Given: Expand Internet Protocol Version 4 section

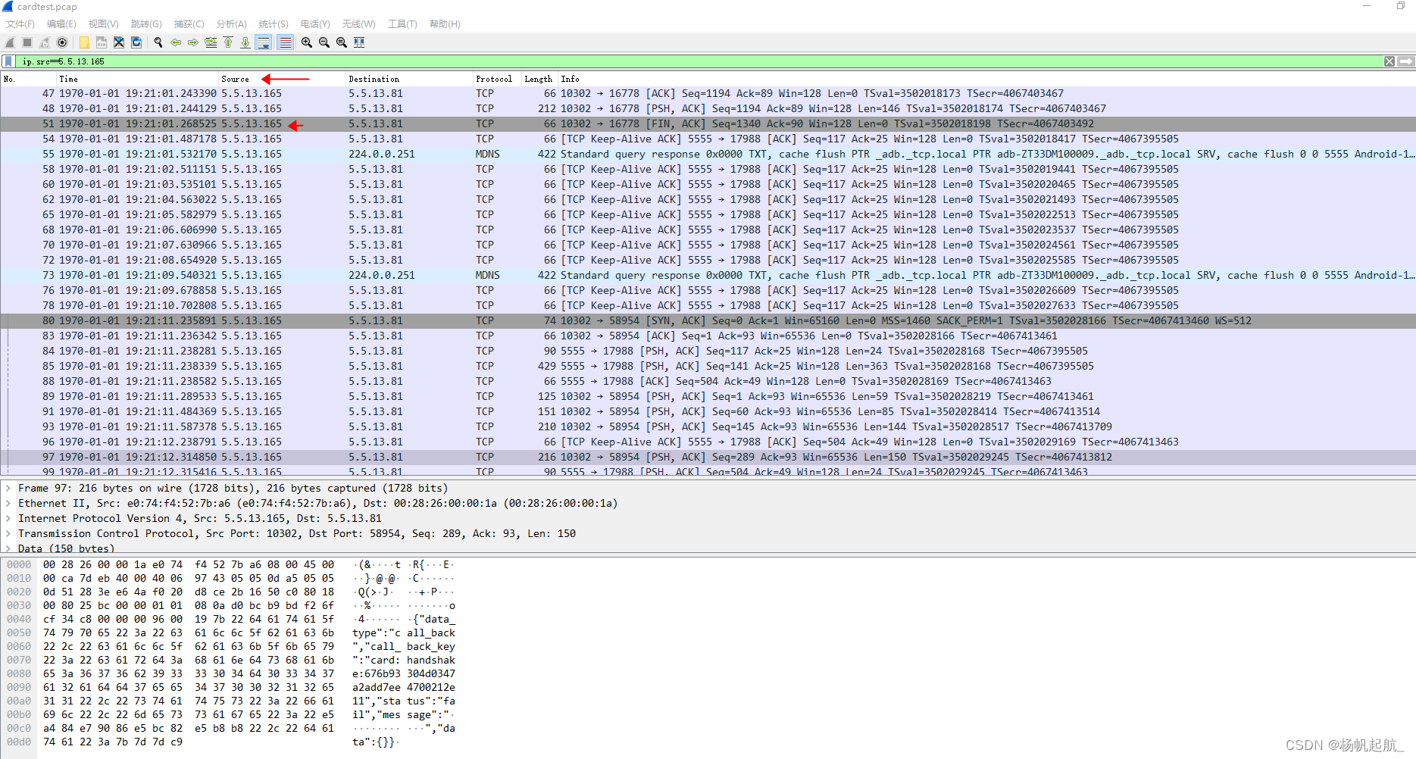Looking at the screenshot, I should 8,518.
